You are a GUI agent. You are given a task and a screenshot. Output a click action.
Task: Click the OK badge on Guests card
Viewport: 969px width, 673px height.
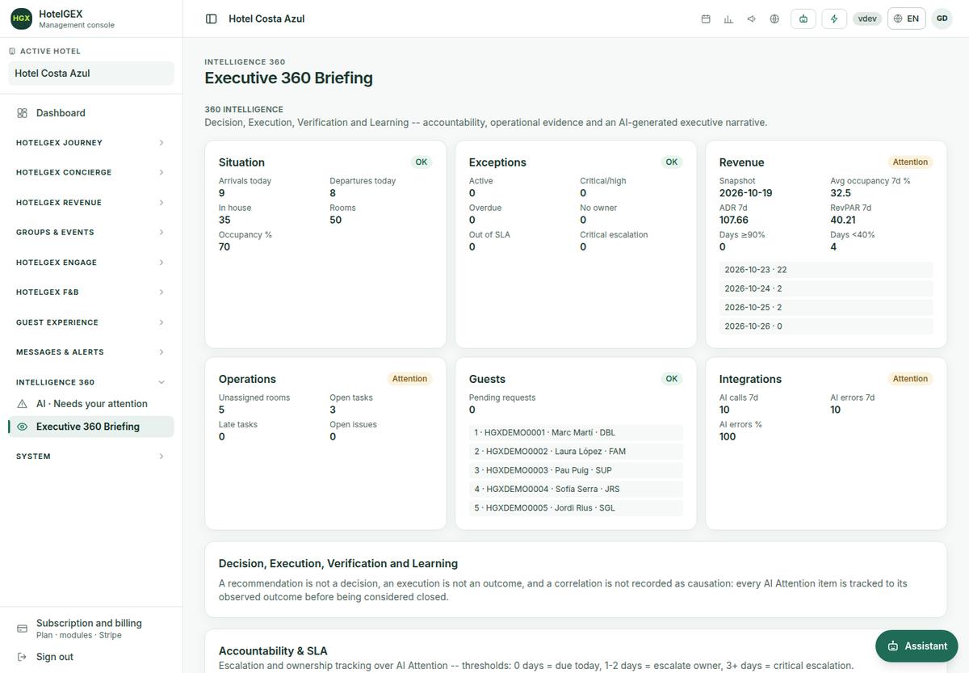point(672,379)
